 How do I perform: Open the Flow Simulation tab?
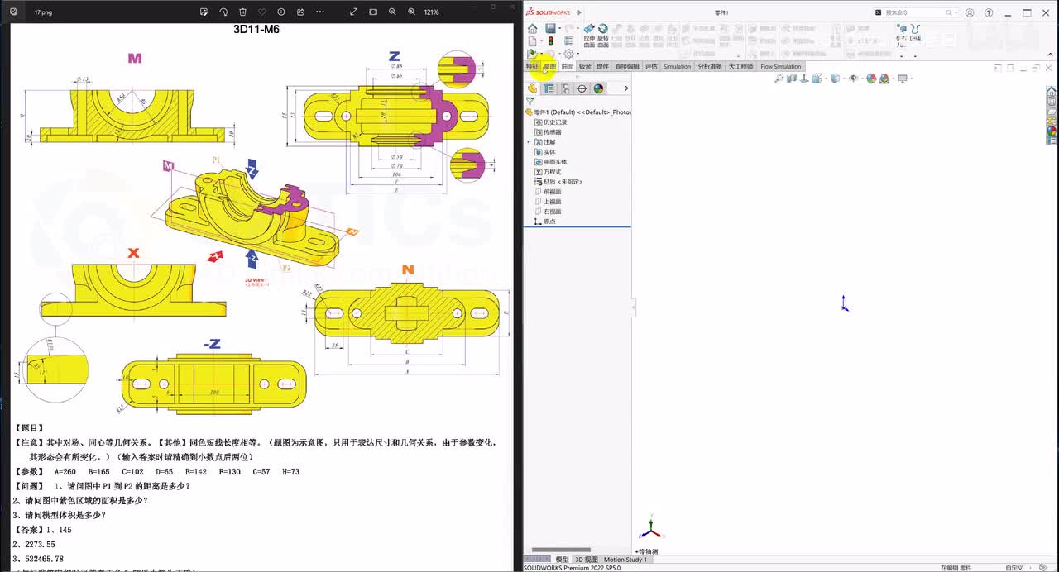pyautogui.click(x=781, y=66)
